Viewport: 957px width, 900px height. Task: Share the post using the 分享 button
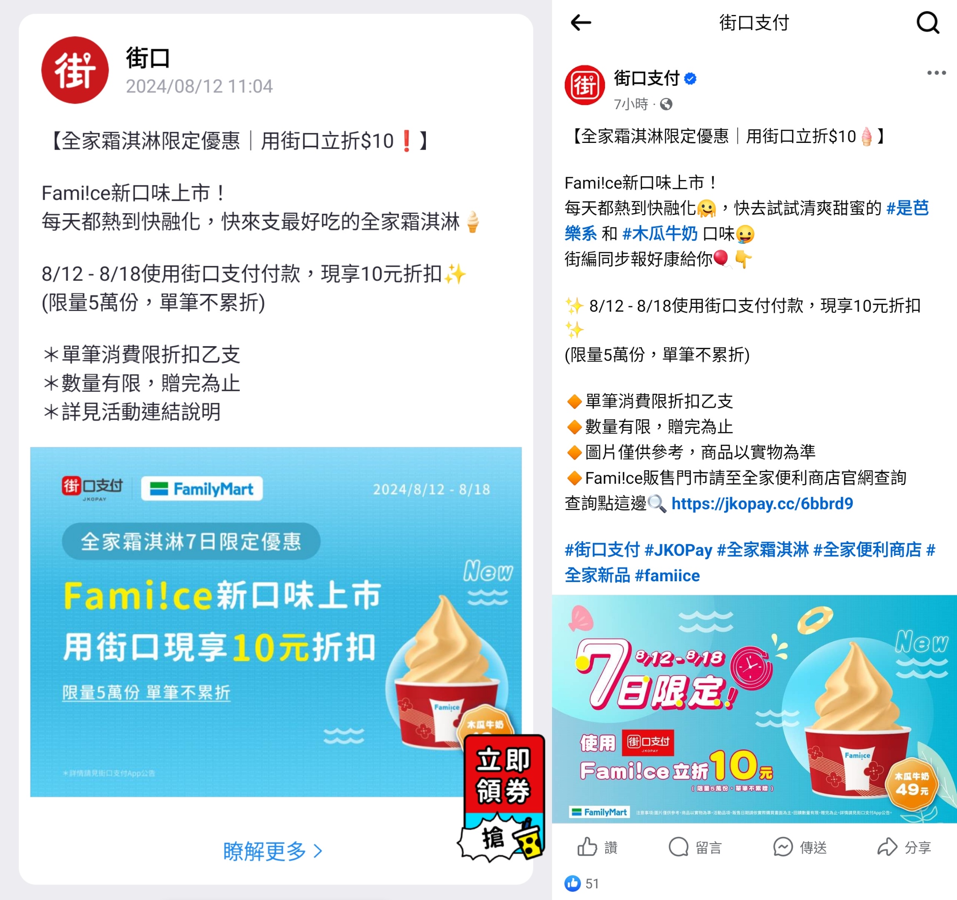coord(904,847)
